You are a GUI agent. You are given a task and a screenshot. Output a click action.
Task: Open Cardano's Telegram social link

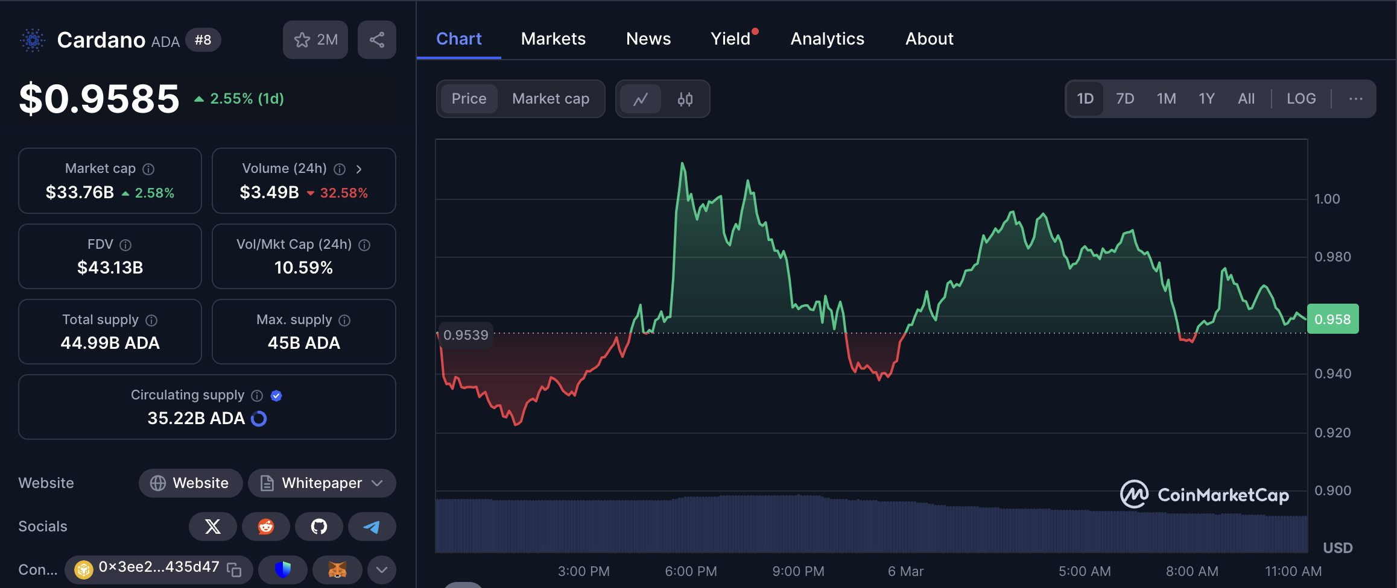pyautogui.click(x=372, y=527)
